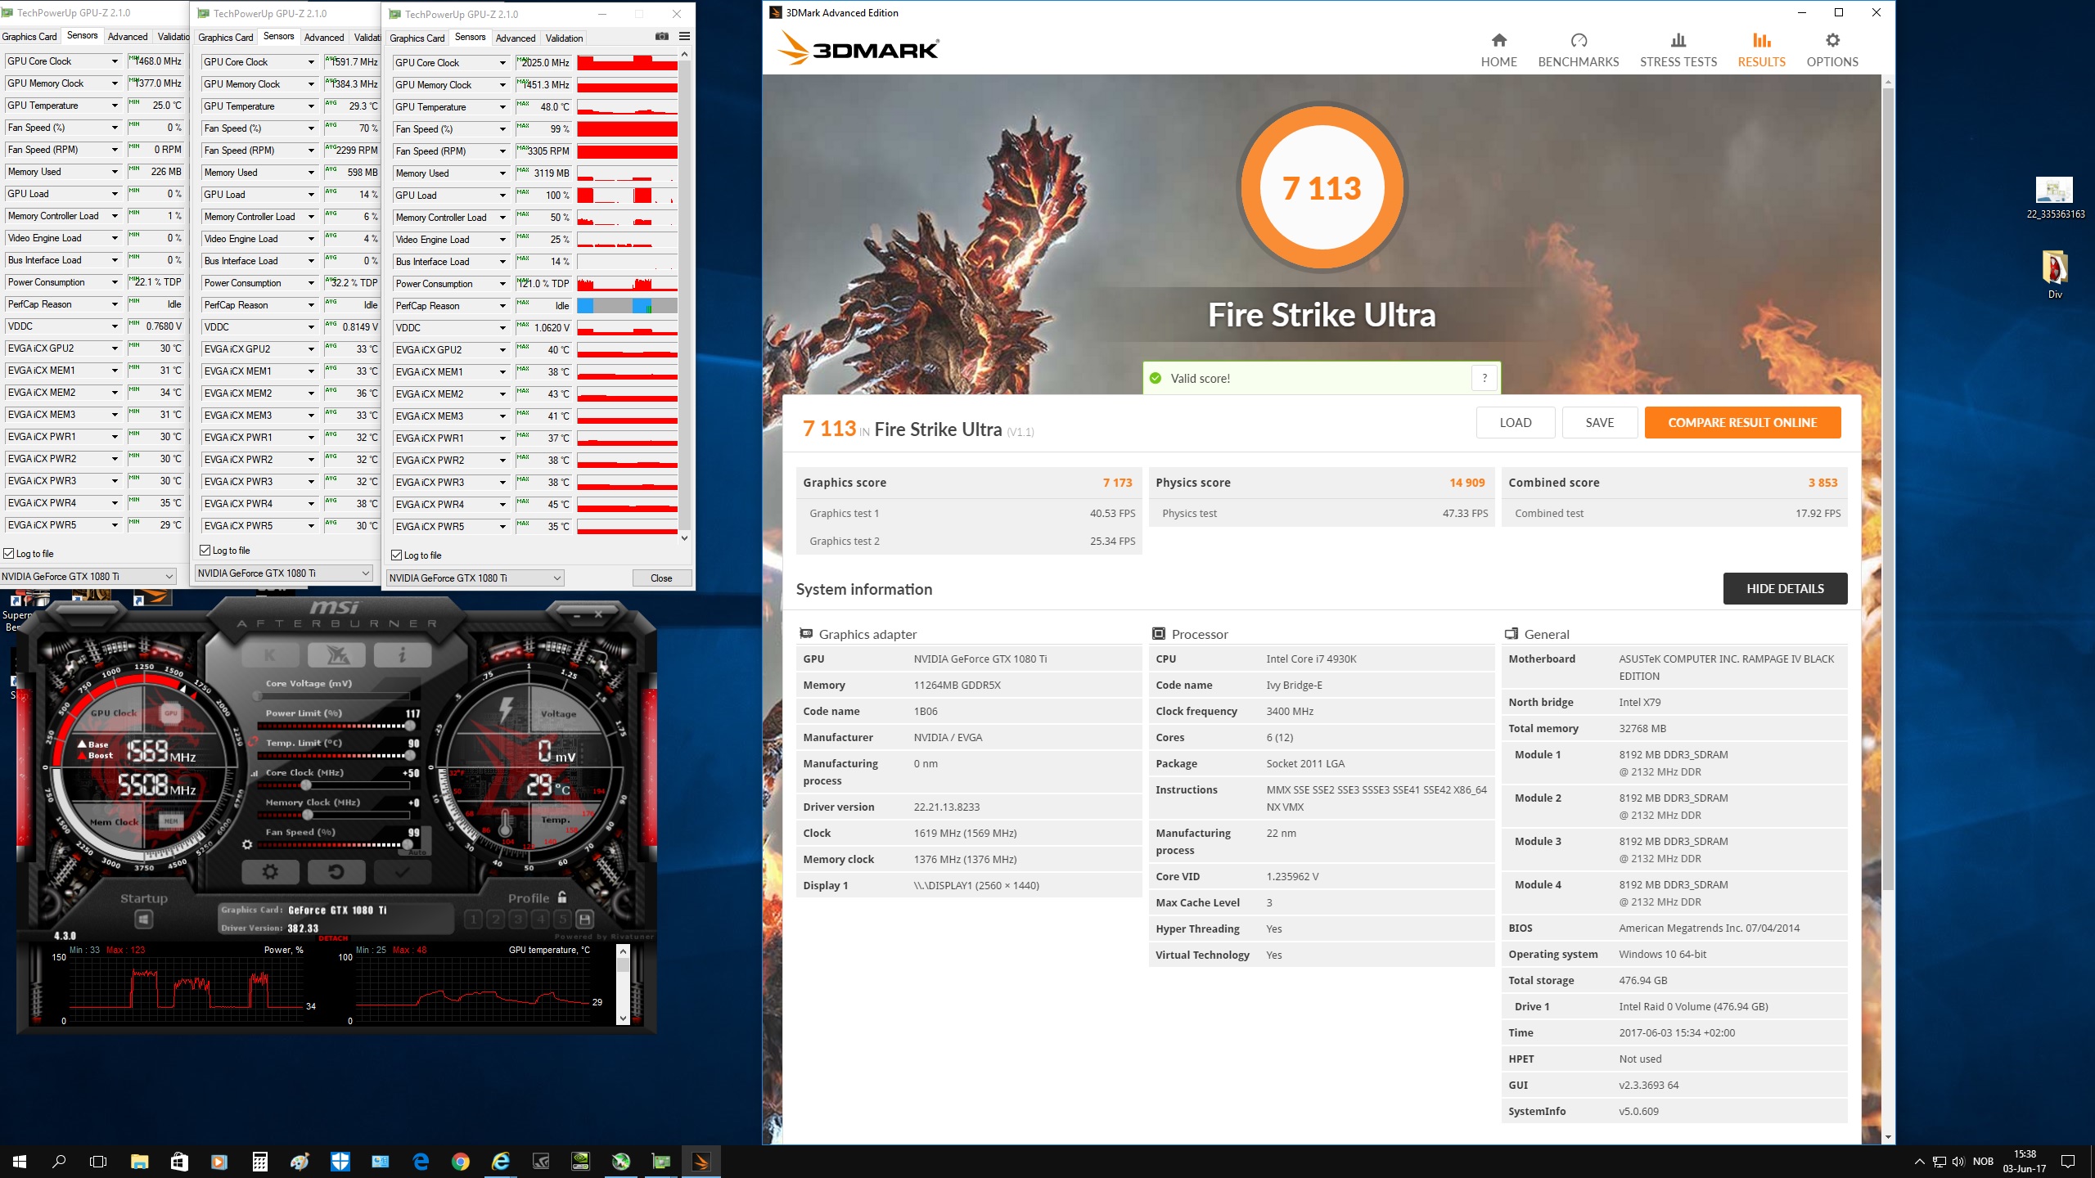Expand Memory Used dropdown in leftmost GPU-Z
The width and height of the screenshot is (2095, 1178).
tap(115, 172)
